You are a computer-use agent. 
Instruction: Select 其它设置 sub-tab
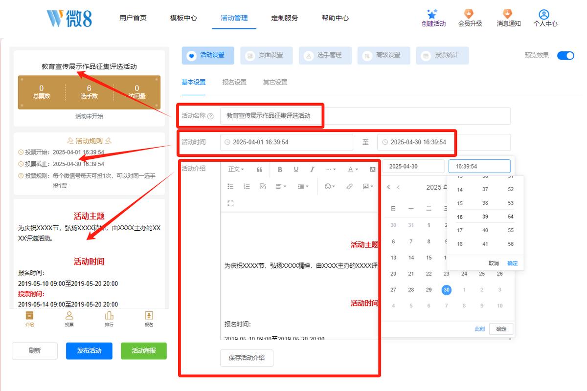[x=275, y=82]
